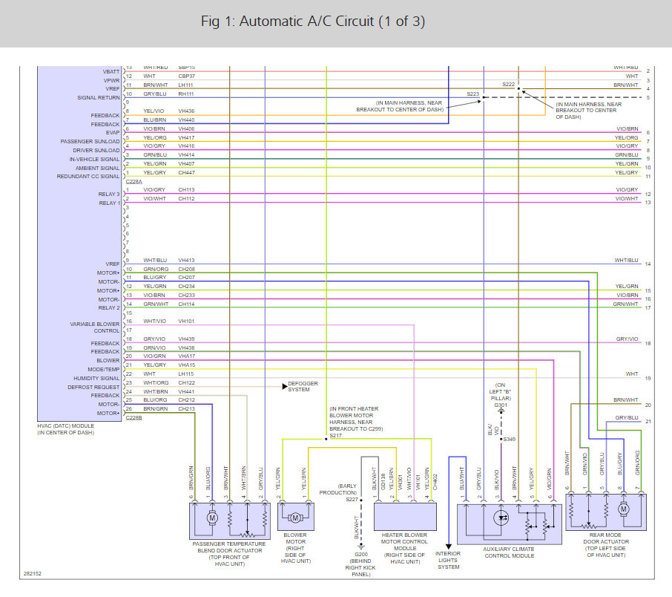Click 'PASSENGER TEMPERATURE BLEND DOOR ACTUATOR' caption

point(229,554)
